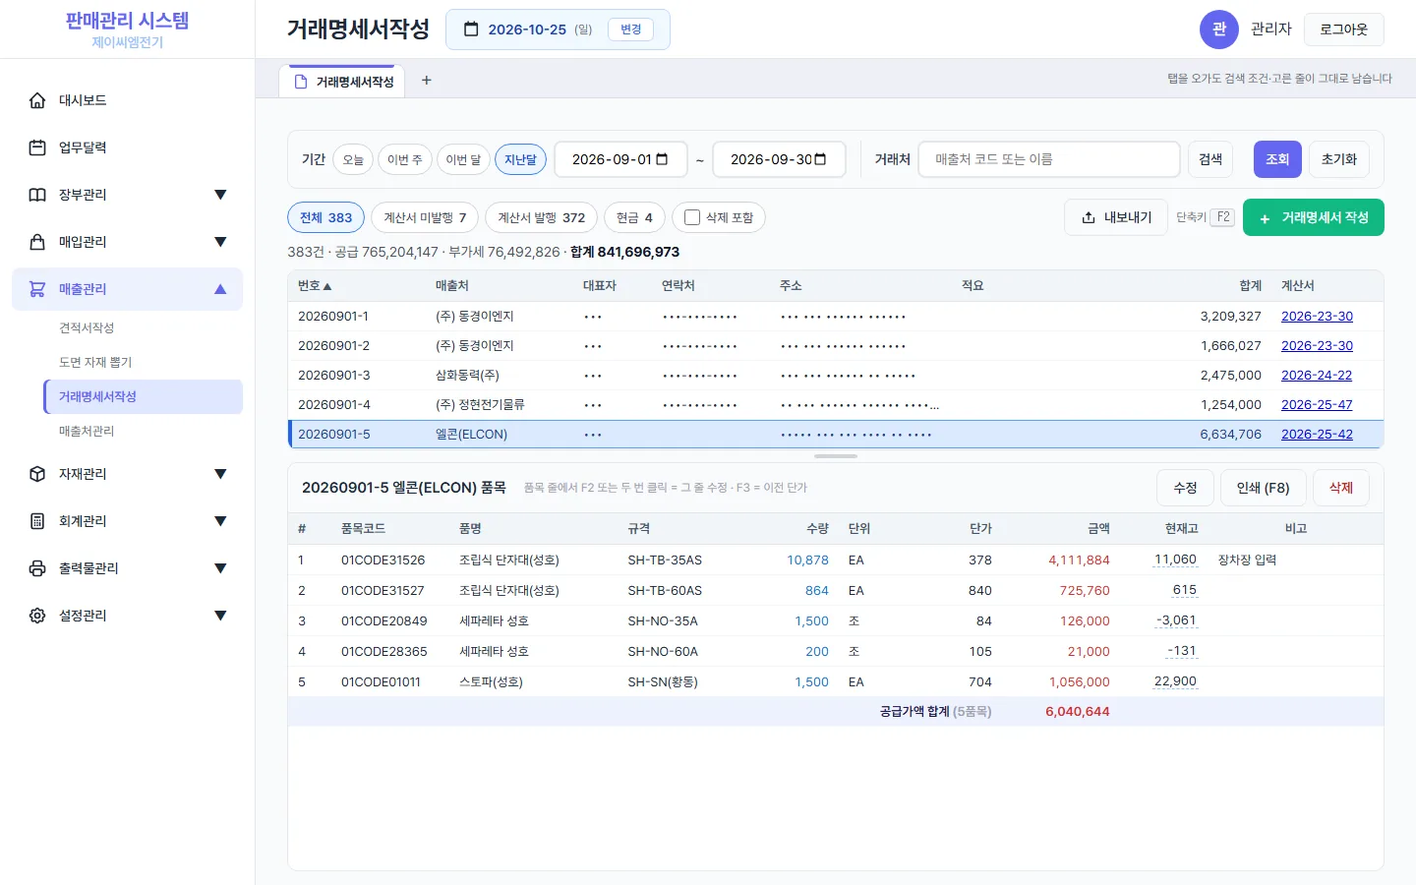Click the 출력물관리 printer icon
The width and height of the screenshot is (1416, 885).
tap(37, 568)
